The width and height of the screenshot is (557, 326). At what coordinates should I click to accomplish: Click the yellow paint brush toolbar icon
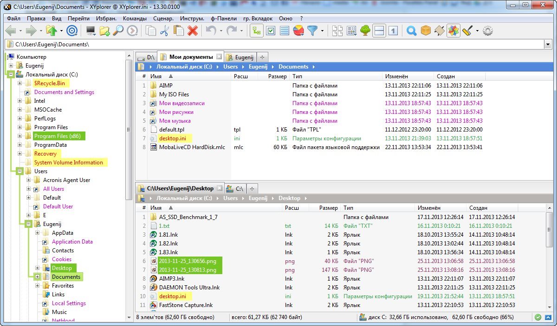pyautogui.click(x=467, y=31)
